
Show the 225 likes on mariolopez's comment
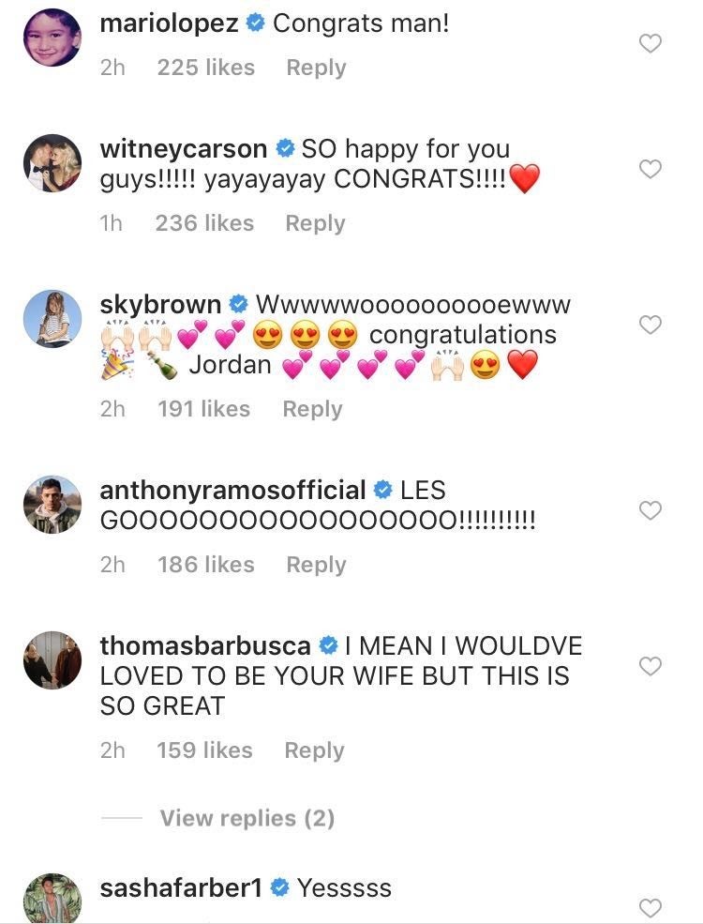[x=205, y=68]
